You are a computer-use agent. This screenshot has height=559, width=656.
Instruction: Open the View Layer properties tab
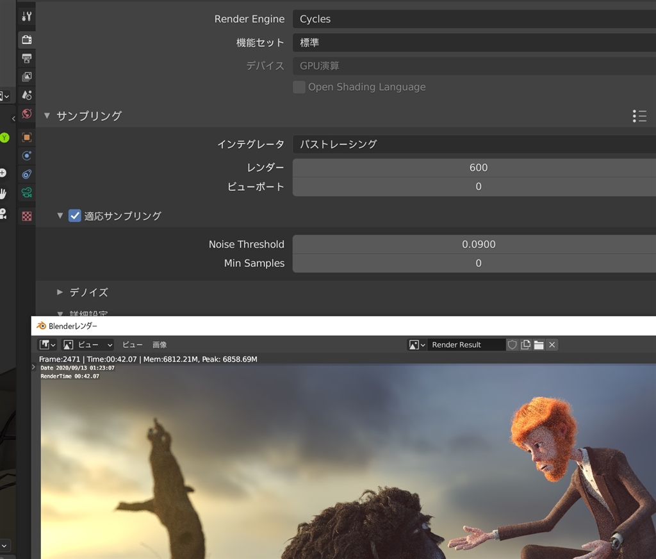click(x=27, y=76)
